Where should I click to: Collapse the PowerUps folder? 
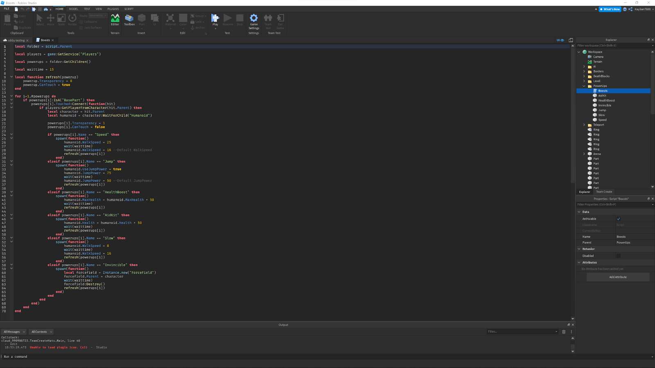[x=584, y=86]
